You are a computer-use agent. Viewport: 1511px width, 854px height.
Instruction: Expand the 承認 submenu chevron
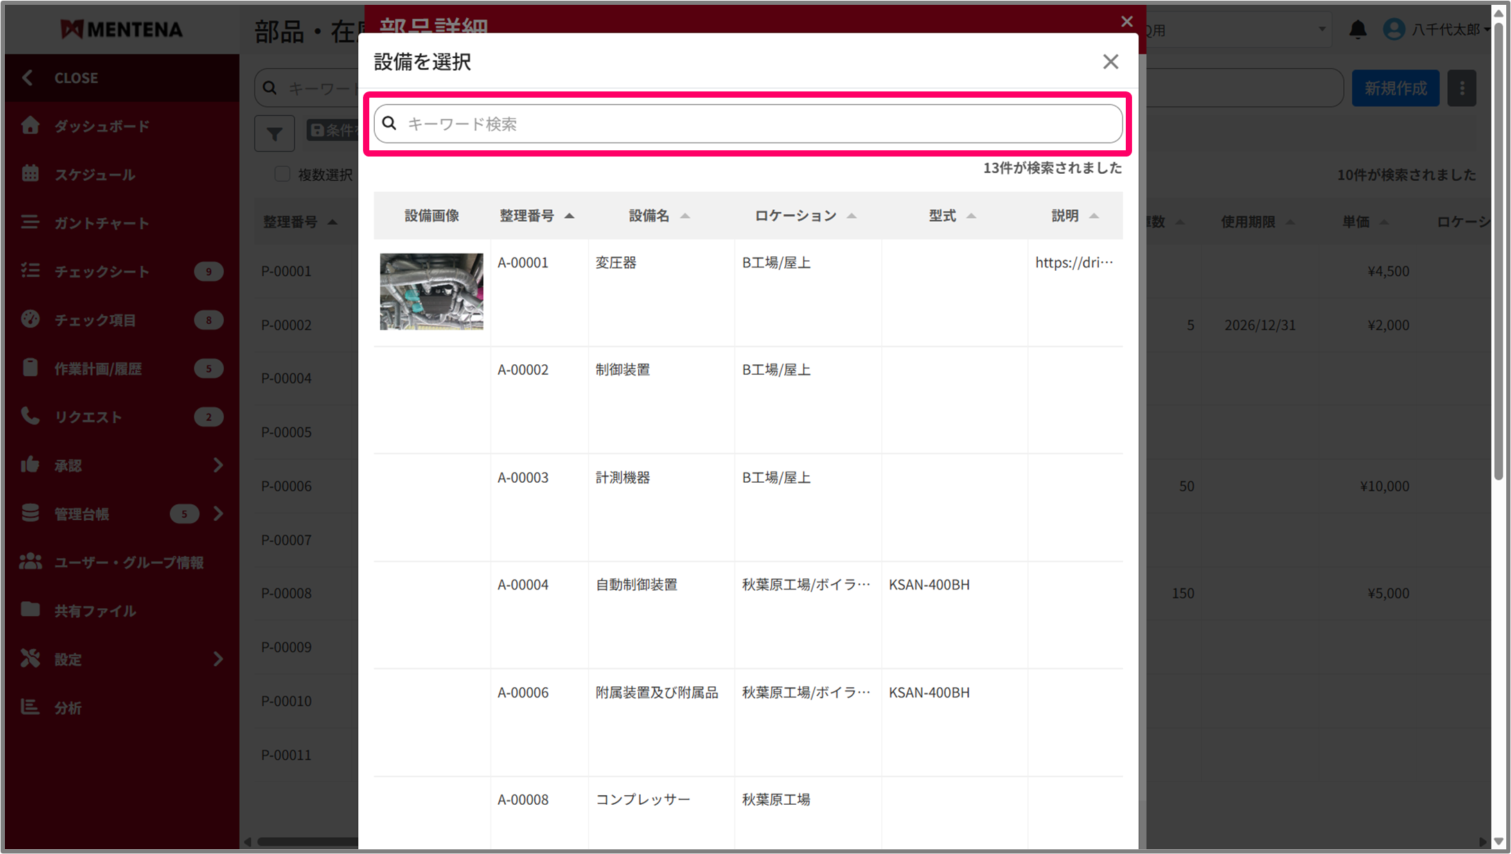click(x=218, y=465)
